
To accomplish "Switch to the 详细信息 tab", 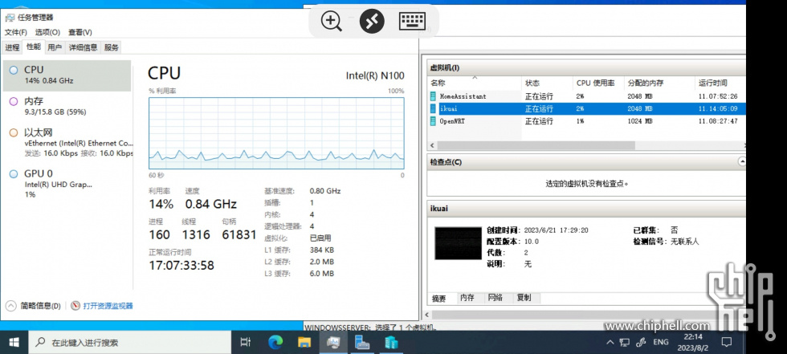I will click(83, 47).
